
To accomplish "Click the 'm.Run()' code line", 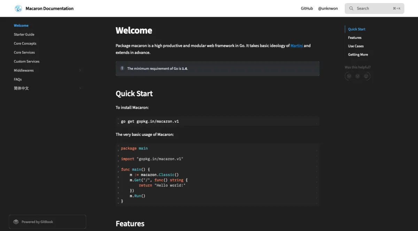I will pyautogui.click(x=137, y=196).
